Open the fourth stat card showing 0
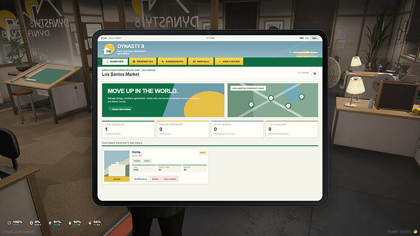Viewport: 420px width, 236px height. (292, 129)
